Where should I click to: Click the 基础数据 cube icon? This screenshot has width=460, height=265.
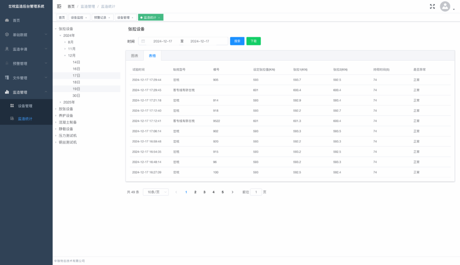[7, 35]
